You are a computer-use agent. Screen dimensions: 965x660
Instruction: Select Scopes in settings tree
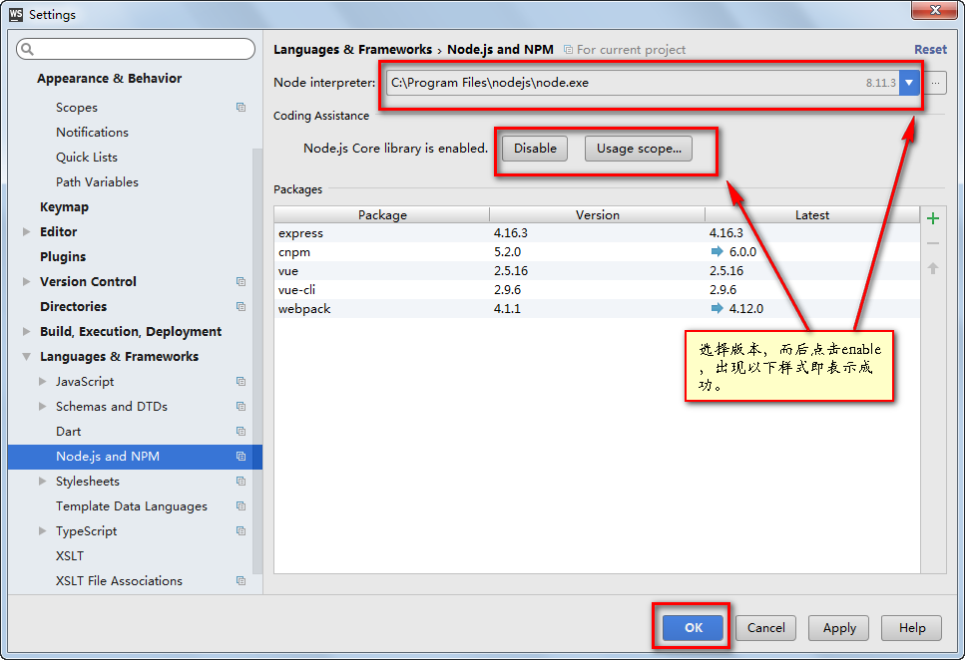click(76, 107)
